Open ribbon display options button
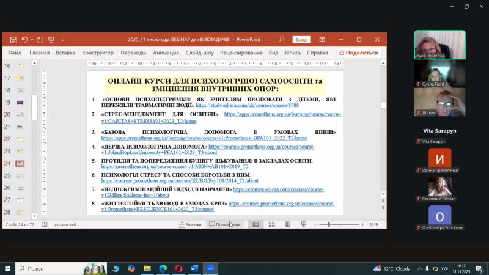Image resolution: width=489 pixels, height=275 pixels. point(324,40)
